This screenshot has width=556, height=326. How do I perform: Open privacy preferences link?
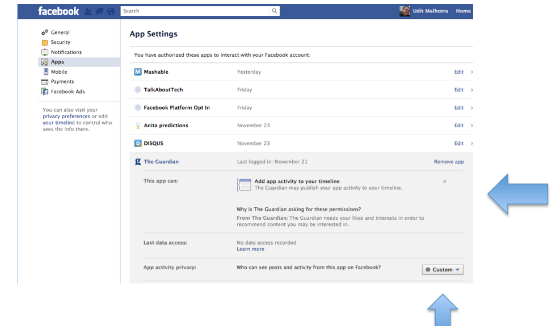66,116
